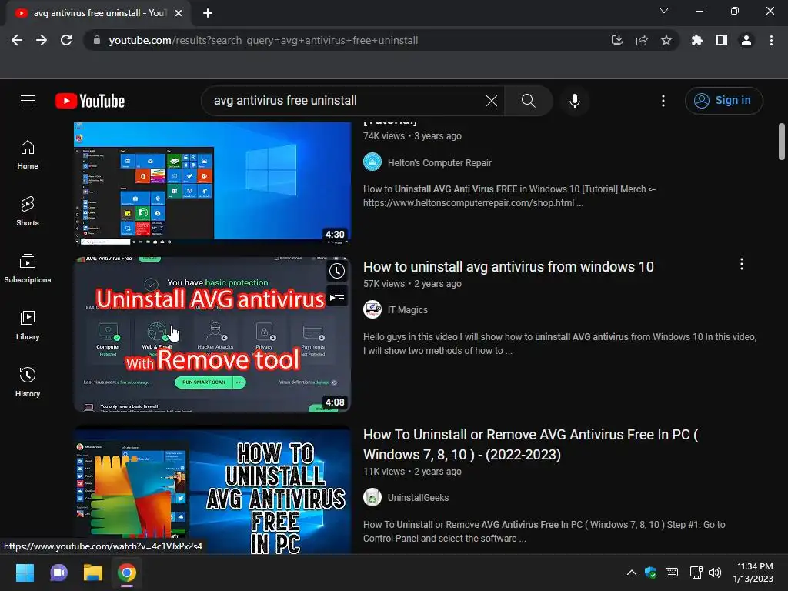This screenshot has height=591, width=788.
Task: Add IT Magics video to Watch Later
Action: [x=337, y=272]
